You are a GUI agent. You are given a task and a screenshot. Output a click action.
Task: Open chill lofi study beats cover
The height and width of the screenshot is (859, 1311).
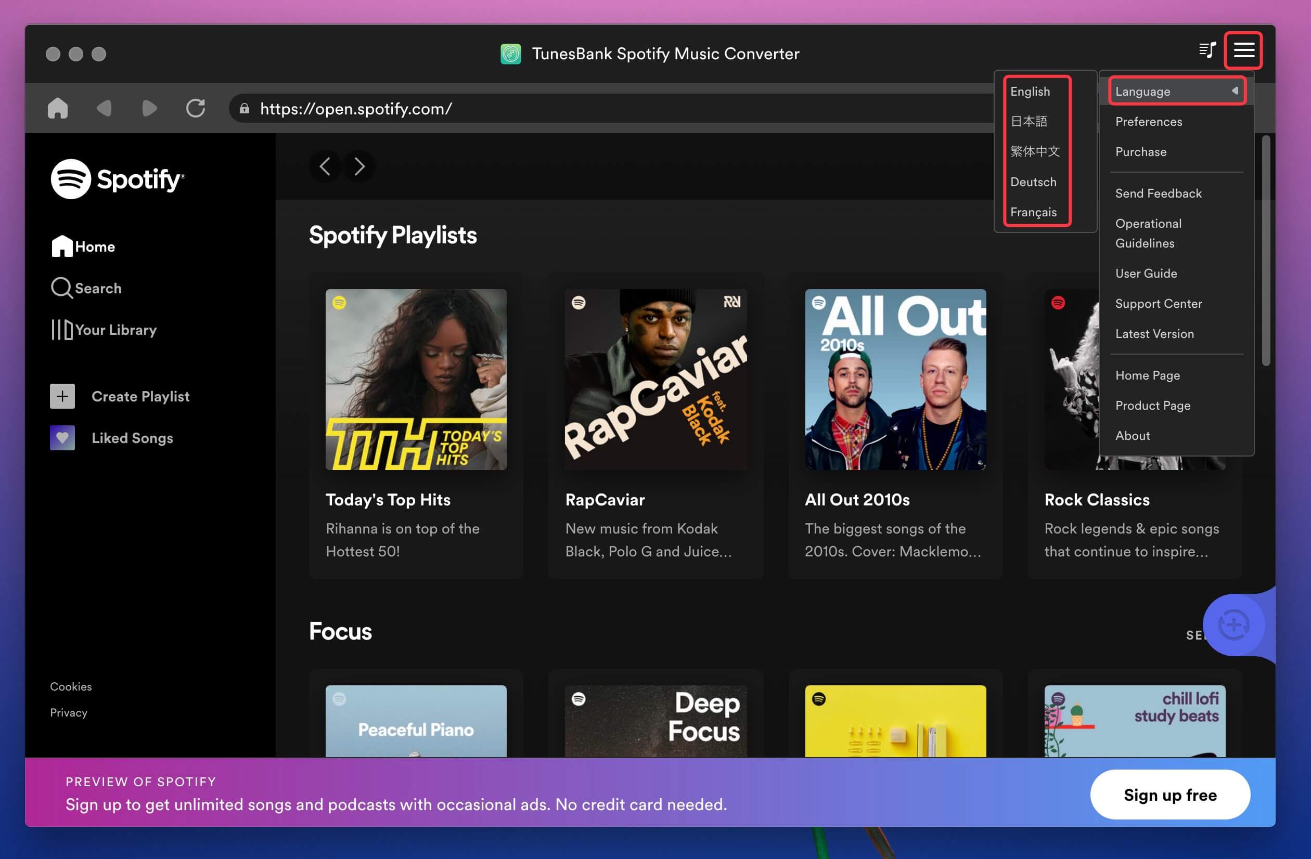click(1135, 721)
